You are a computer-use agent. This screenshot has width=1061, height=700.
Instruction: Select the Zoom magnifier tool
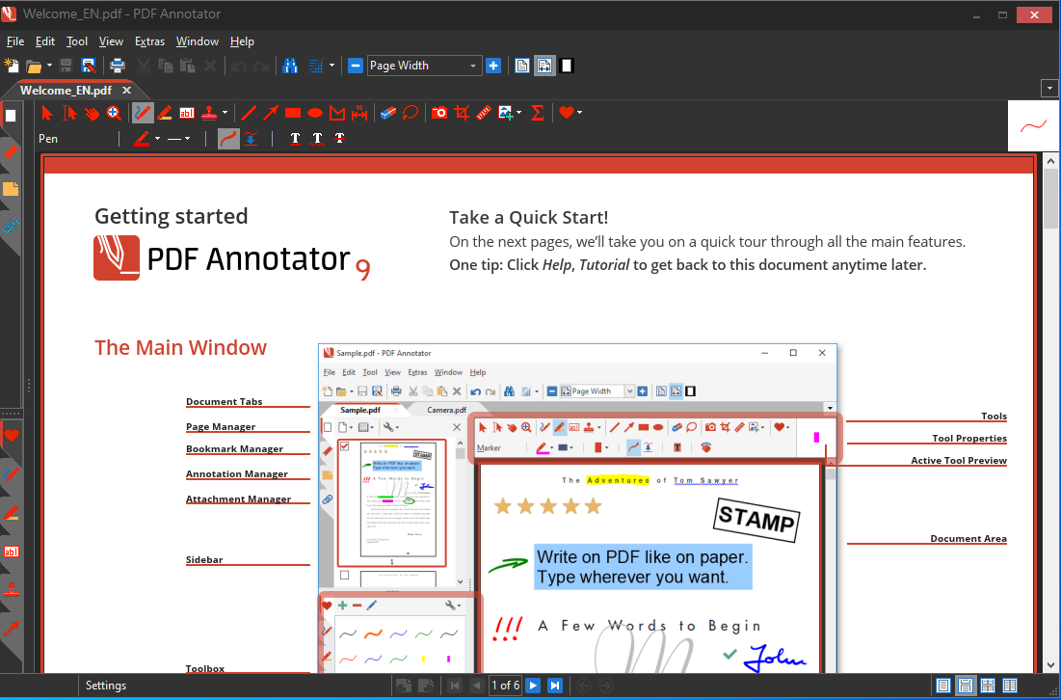114,113
